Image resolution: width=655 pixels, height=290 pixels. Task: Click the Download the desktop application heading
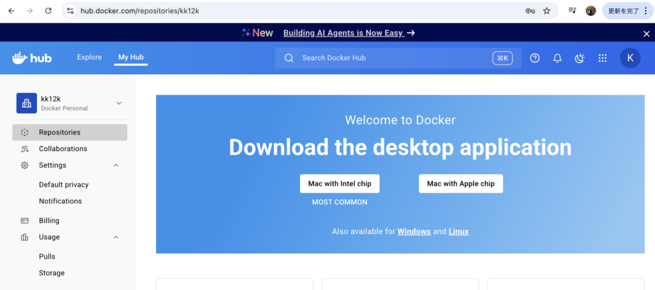pyautogui.click(x=400, y=147)
